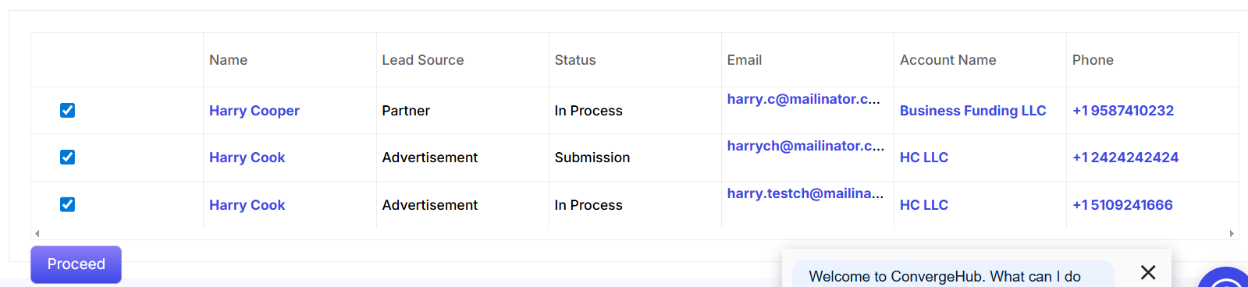Click the harry.testch@mailina email link
1248x287 pixels.
point(805,193)
